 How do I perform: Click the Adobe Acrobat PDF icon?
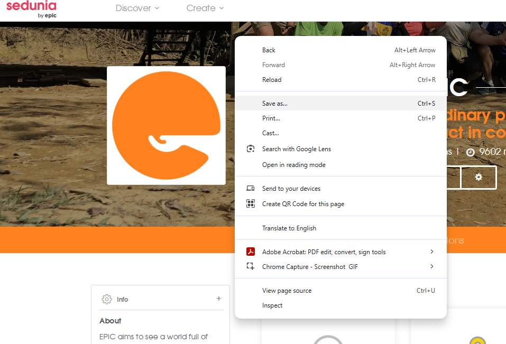(x=251, y=252)
